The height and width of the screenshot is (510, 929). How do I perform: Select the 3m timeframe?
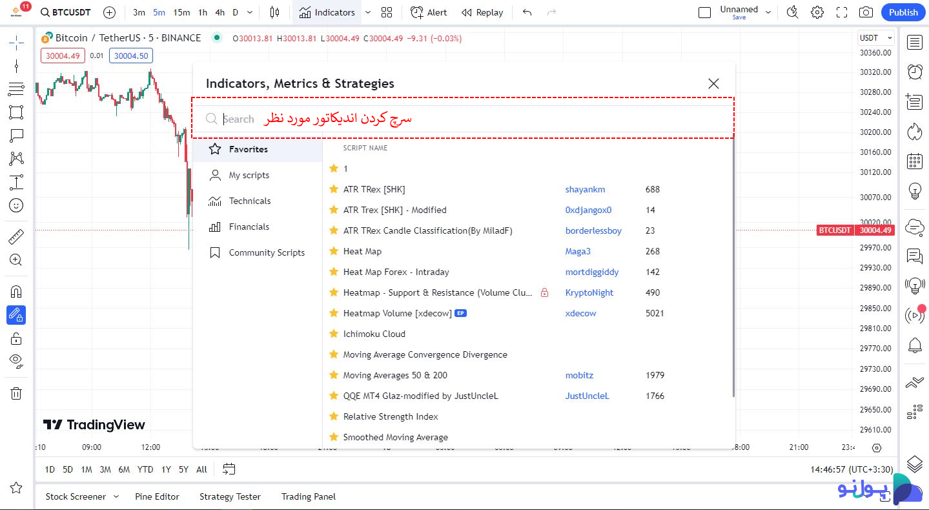tap(139, 12)
